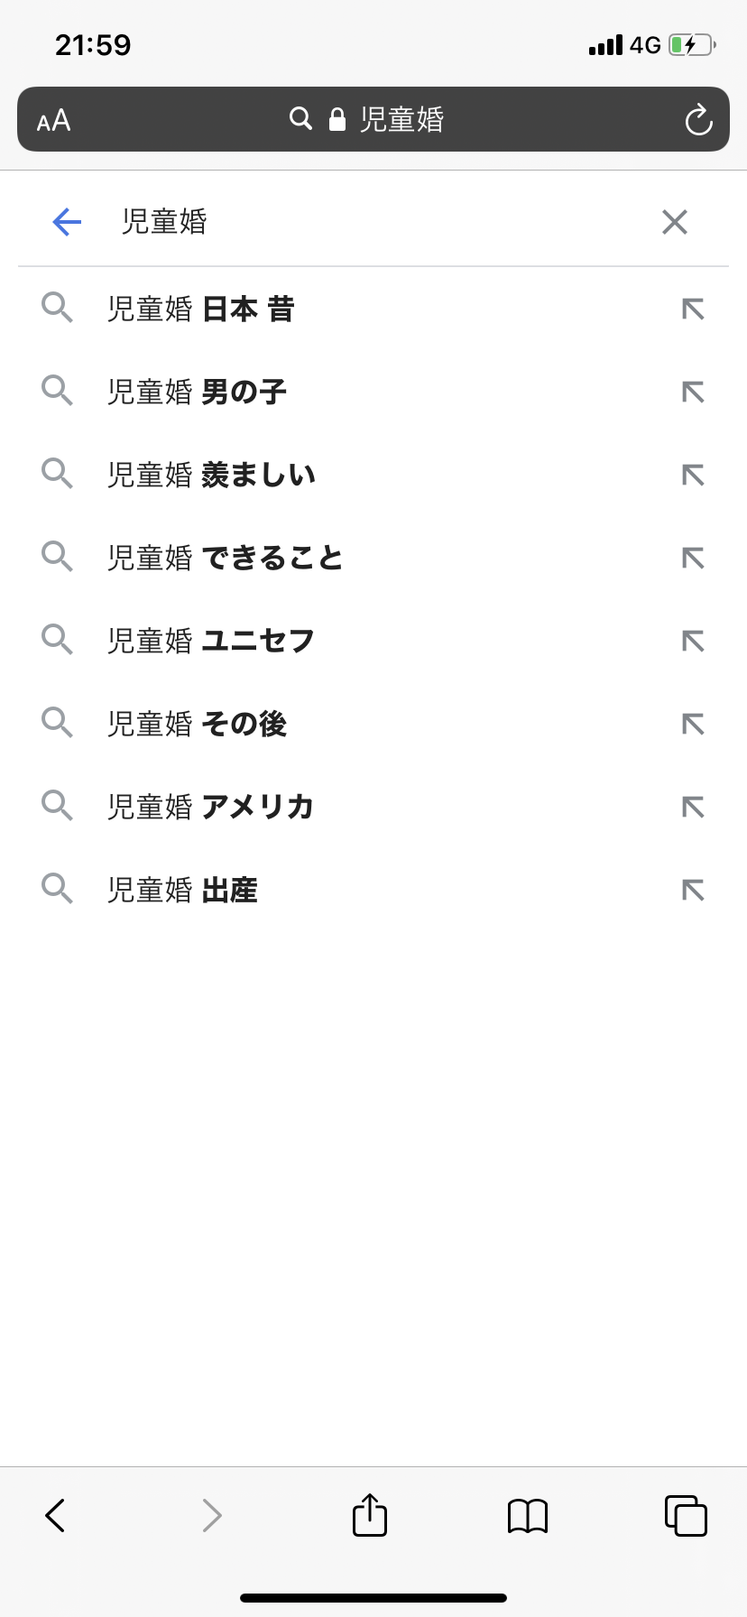Tap the Safari address bar URL text

401,119
